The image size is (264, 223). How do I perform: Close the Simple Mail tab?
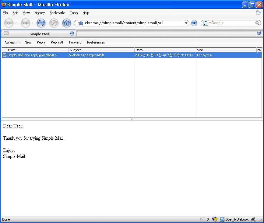(72, 33)
